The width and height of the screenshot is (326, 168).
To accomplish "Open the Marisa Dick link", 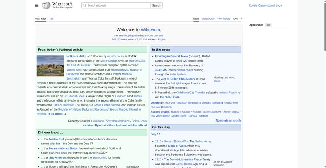I will click(57, 139).
